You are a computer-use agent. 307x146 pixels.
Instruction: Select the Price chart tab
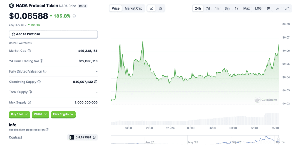tap(115, 8)
